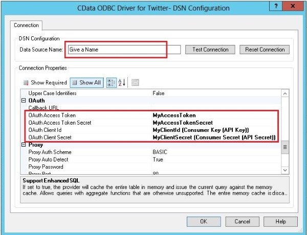The width and height of the screenshot is (307, 235).
Task: Click the Alphabetical sort icon
Action: click(x=122, y=83)
